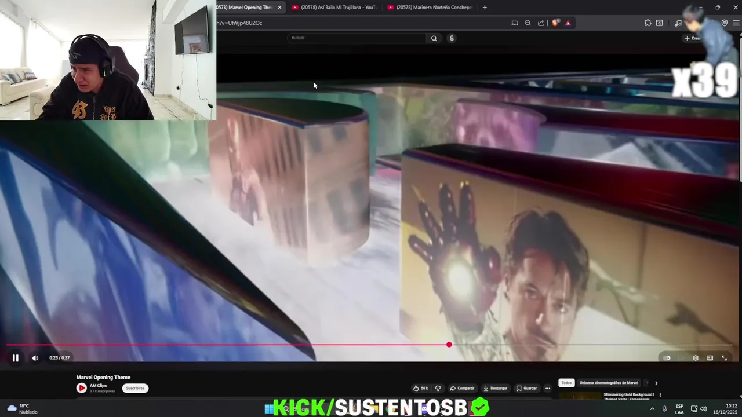This screenshot has height=417, width=742.
Task: Open the zoom magnifier icon in address bar
Action: pos(528,23)
